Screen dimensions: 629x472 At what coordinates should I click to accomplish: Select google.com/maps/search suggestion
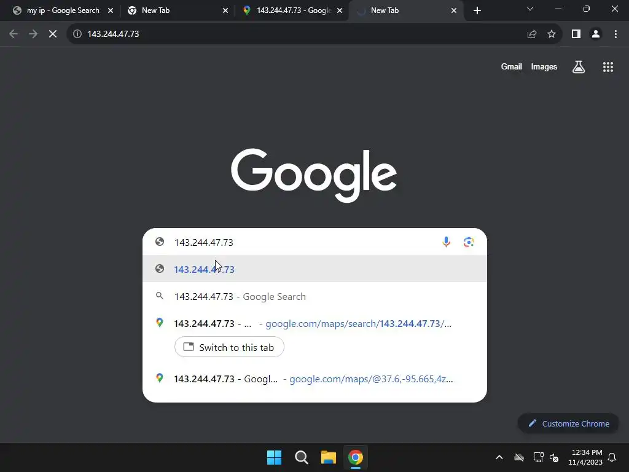pos(314,323)
